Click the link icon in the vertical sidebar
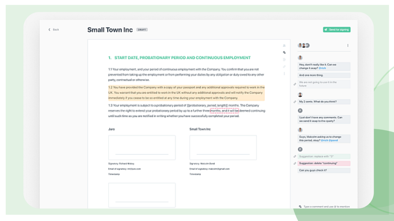Image resolution: width=394 pixels, height=221 pixels. click(284, 66)
